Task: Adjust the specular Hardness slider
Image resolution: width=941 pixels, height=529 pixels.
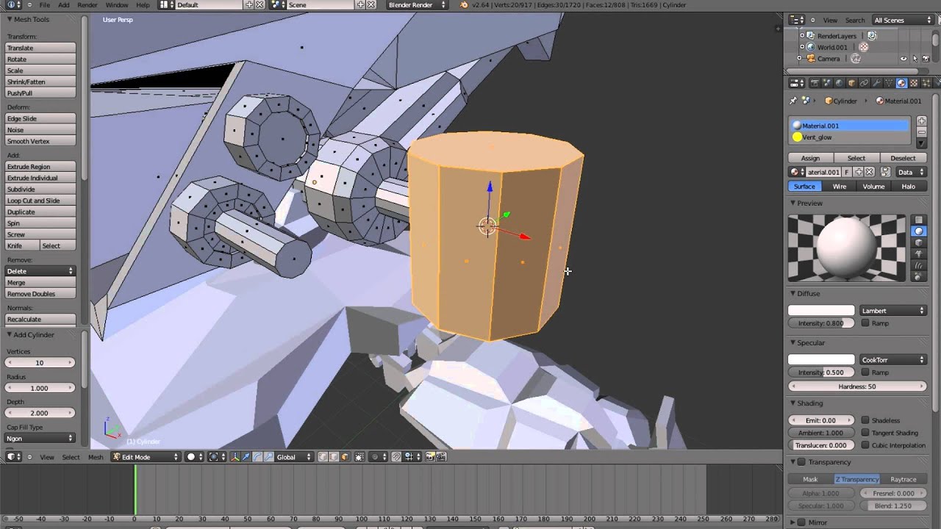Action: [x=857, y=386]
